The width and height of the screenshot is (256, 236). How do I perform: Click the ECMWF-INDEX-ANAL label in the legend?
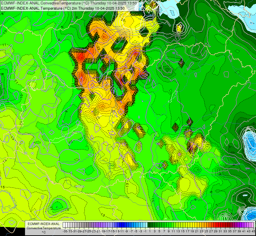pyautogui.click(x=44, y=224)
